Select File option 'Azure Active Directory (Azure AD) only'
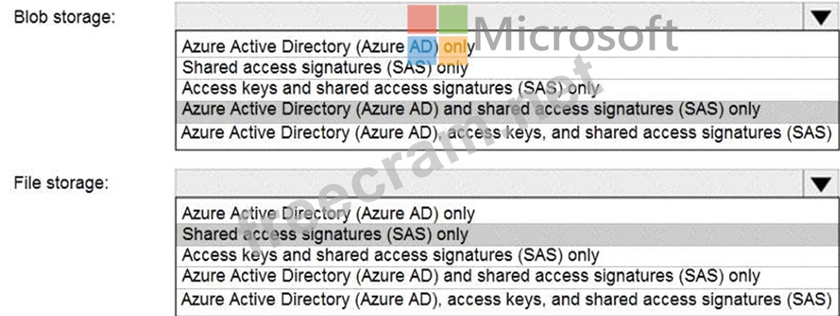The image size is (840, 316). point(328,213)
